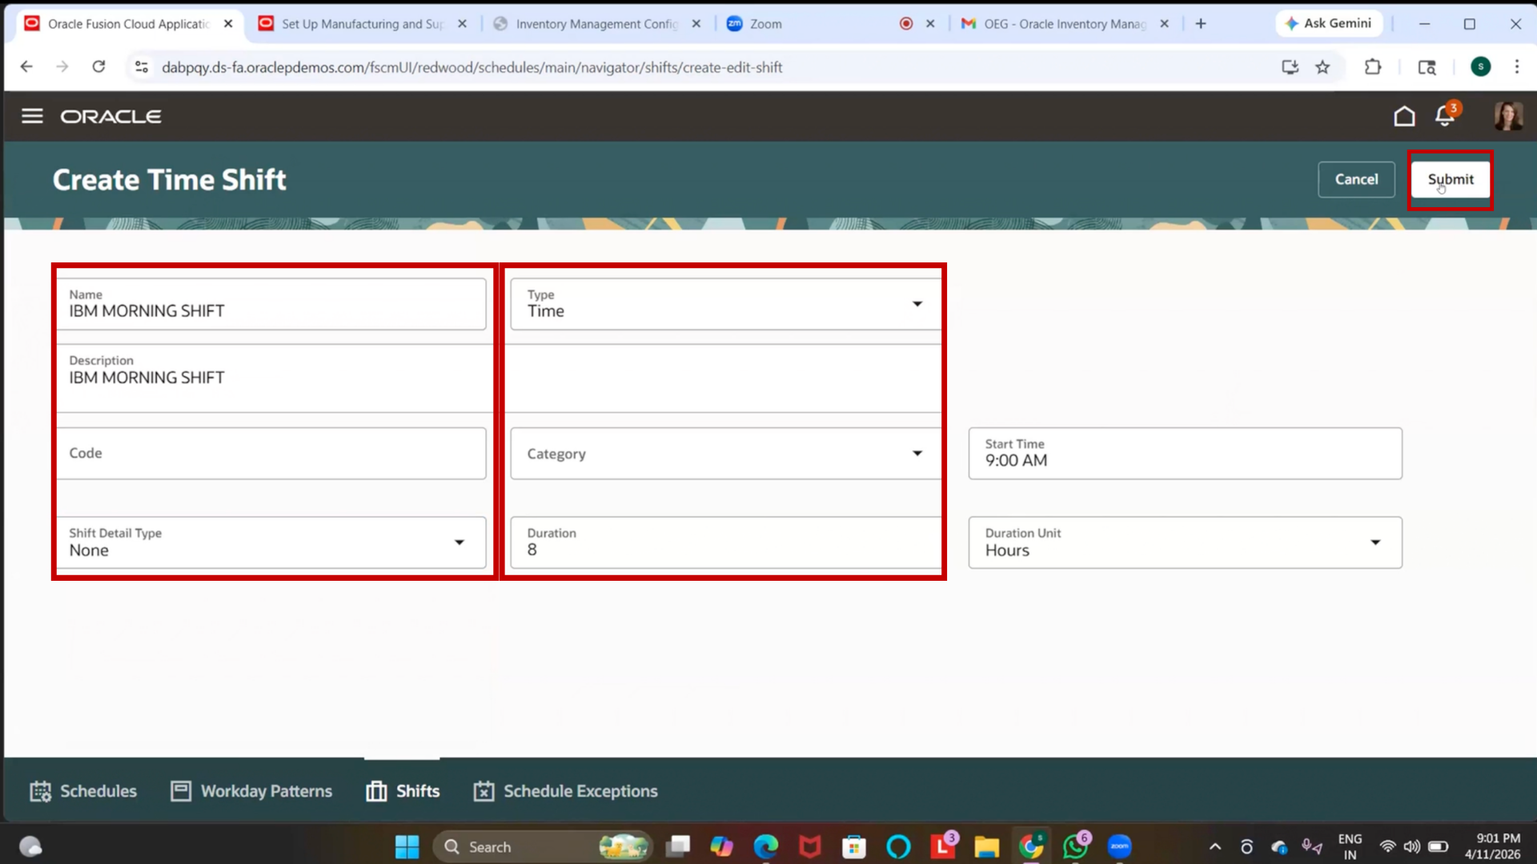Open the ENG IN language switcher
Screen dimensions: 1537x864
tap(1350, 846)
